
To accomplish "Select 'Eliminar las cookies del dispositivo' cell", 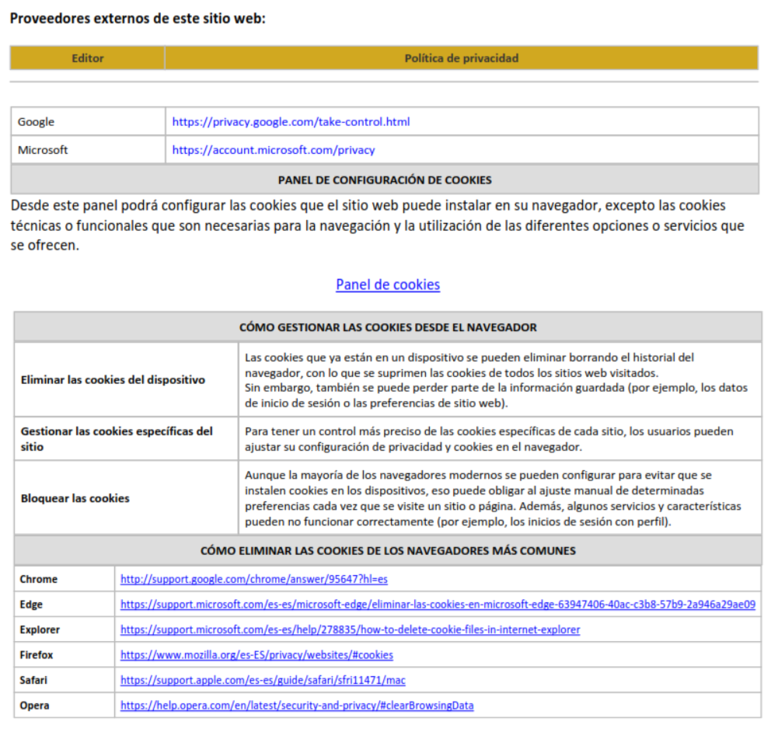I will pos(127,380).
